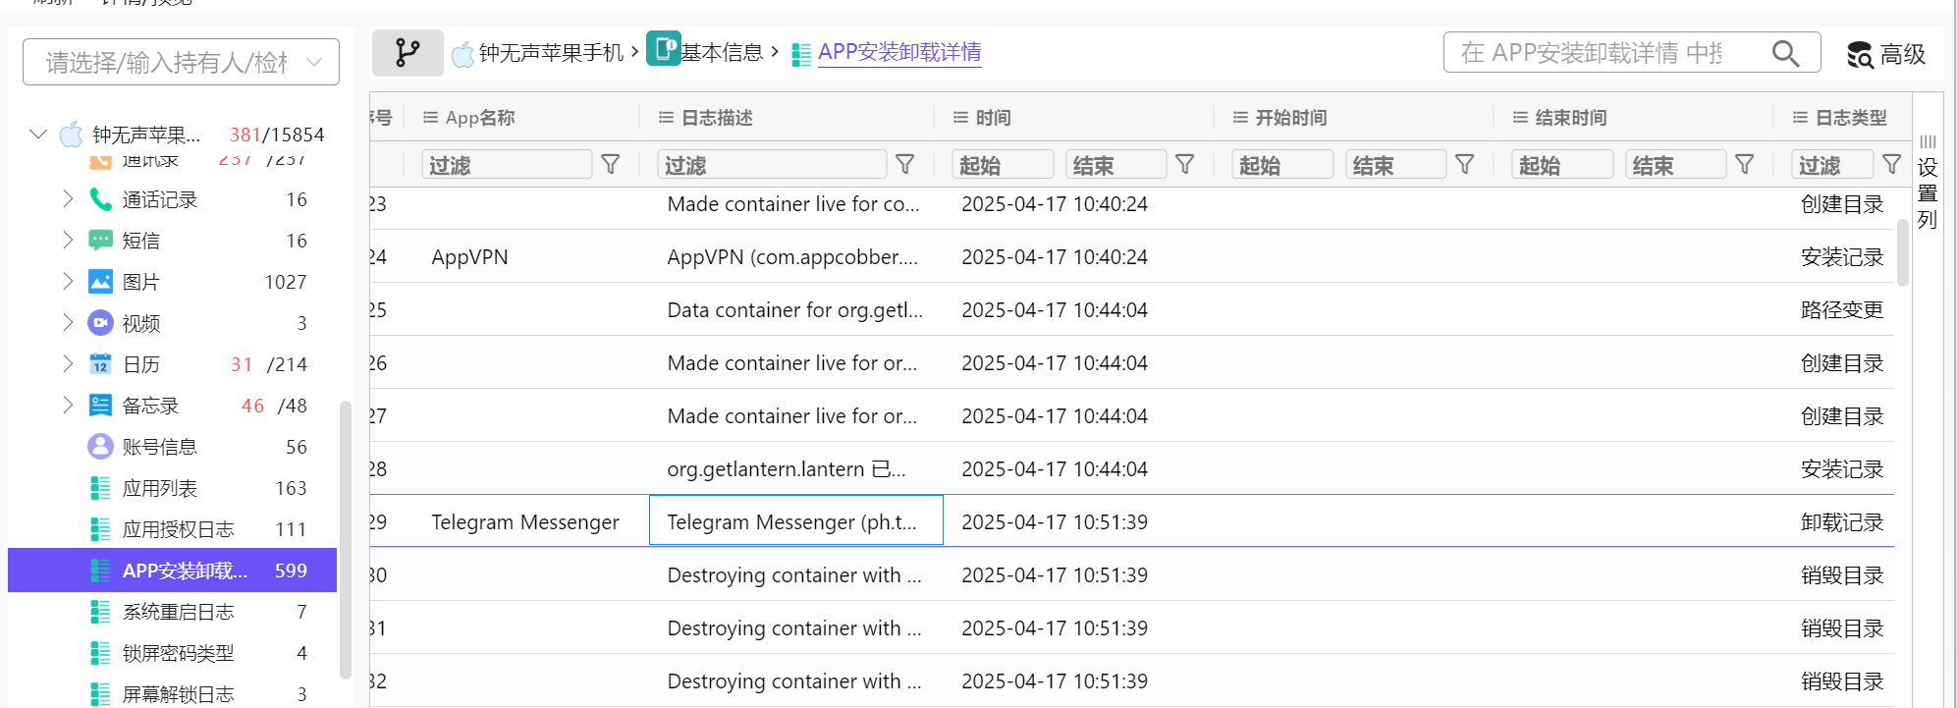This screenshot has height=708, width=1957.
Task: Open the 设置列 column settings panel
Action: (x=1928, y=184)
